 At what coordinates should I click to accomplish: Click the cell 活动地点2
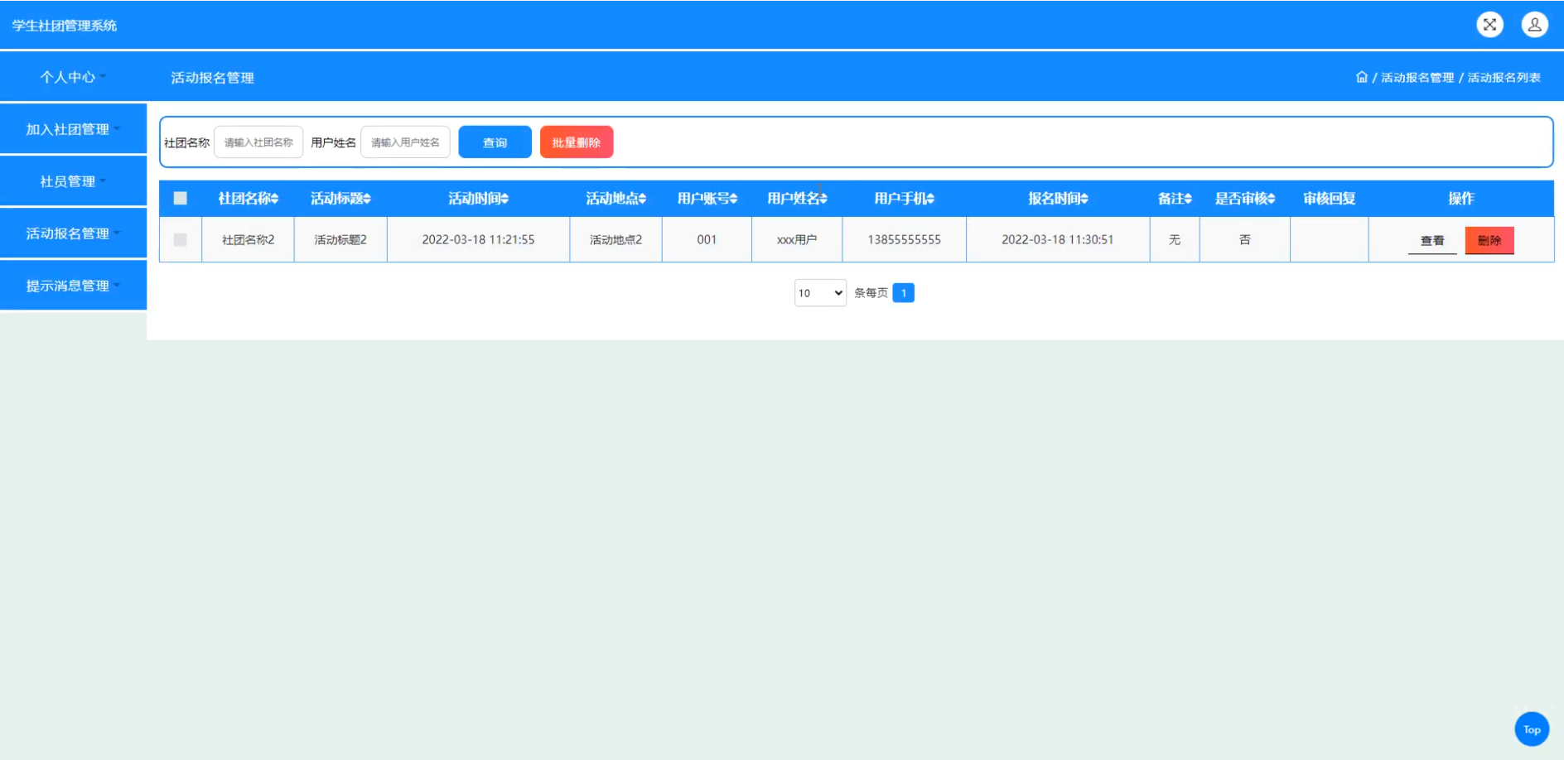(x=615, y=240)
